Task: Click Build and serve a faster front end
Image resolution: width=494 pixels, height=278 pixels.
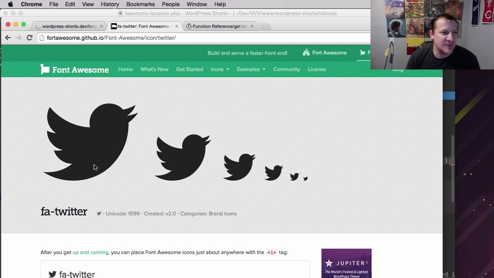Action: tap(247, 53)
